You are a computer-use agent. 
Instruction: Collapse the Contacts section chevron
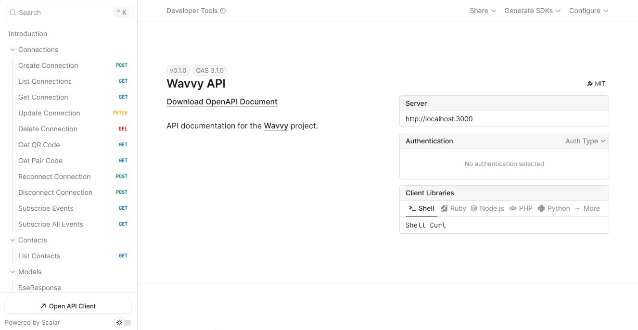coord(13,240)
